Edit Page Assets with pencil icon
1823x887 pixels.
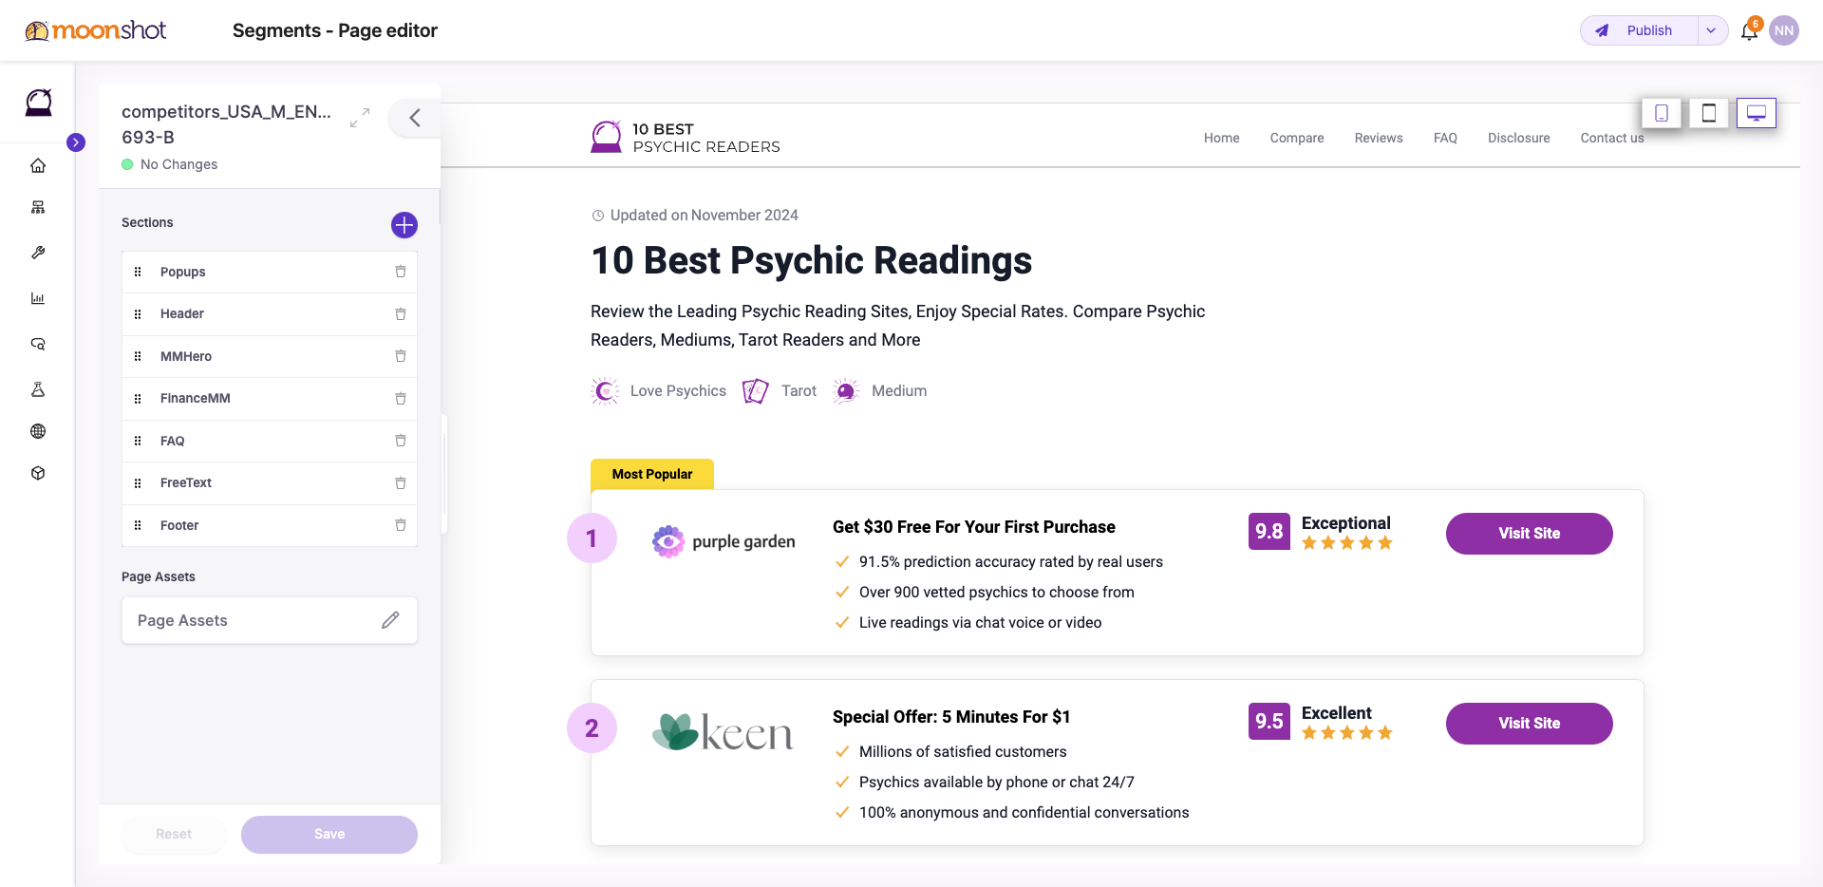(x=390, y=620)
